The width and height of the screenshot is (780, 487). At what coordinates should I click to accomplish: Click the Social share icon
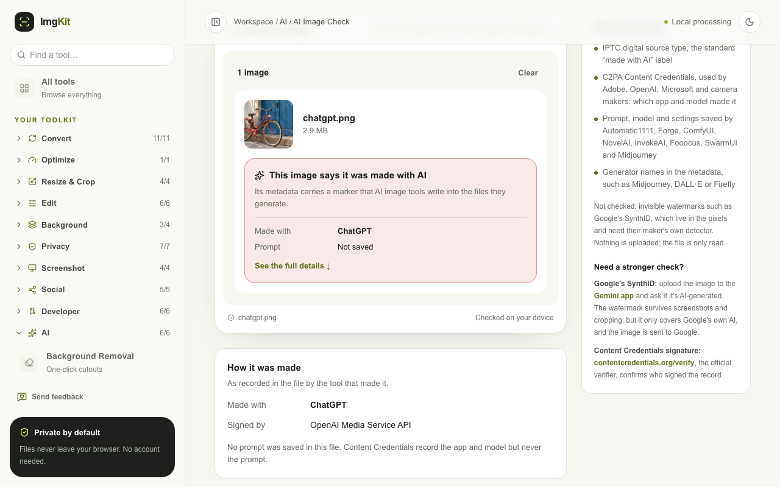[x=32, y=290]
